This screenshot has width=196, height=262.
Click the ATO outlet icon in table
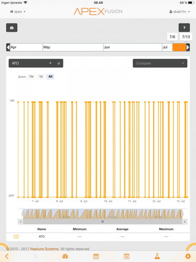16,236
